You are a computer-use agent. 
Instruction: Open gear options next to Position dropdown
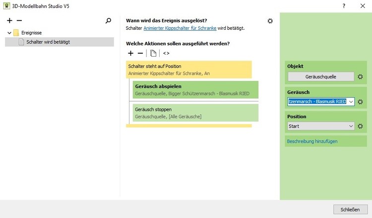pyautogui.click(x=360, y=127)
